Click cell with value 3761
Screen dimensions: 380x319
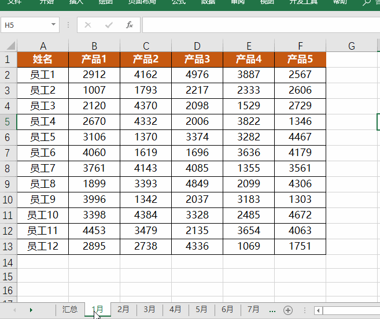tap(94, 169)
